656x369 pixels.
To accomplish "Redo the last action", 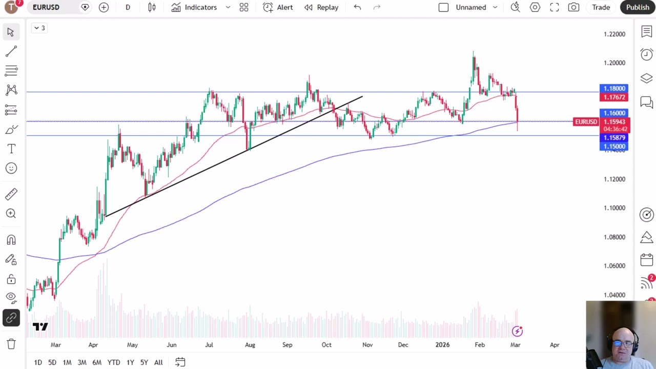I will (x=377, y=7).
